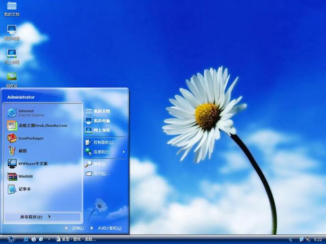Open 记事本 (Notepad)
The image size is (326, 244).
(24, 189)
